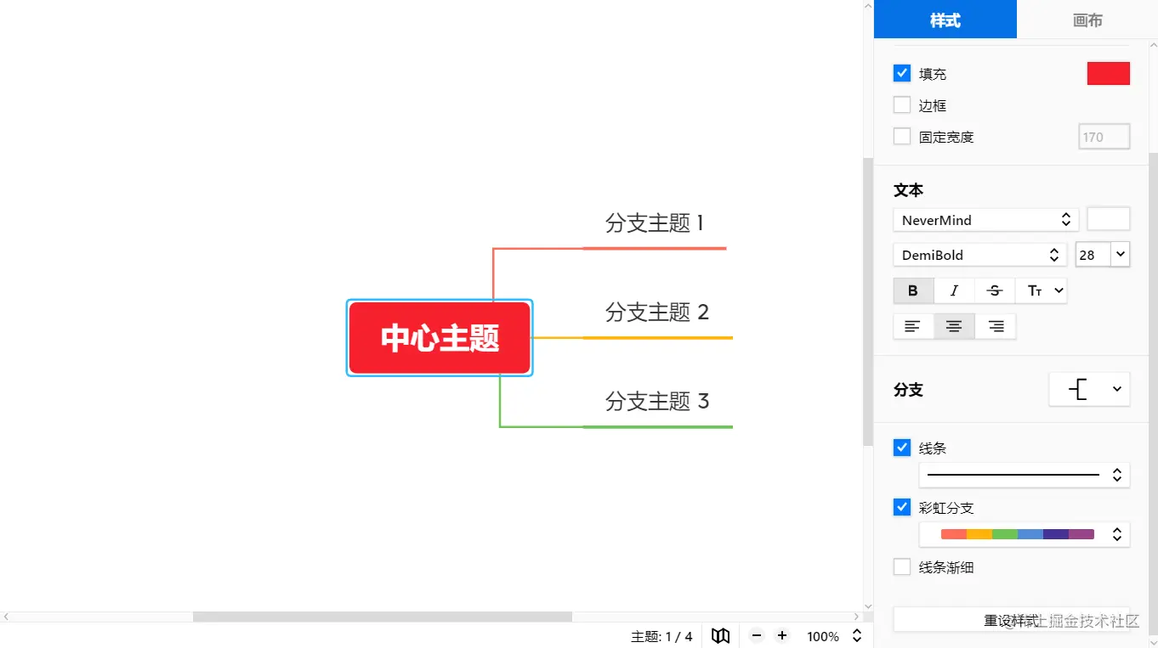Click the font size 28 field
1158x648 pixels.
[x=1093, y=254]
